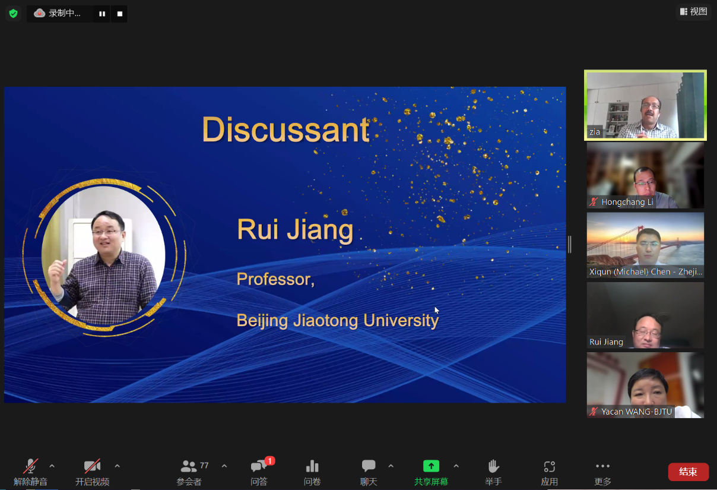Open the 应用 apps panel
This screenshot has width=717, height=490.
549,473
